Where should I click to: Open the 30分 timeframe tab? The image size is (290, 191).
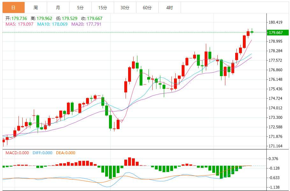pos(125,8)
